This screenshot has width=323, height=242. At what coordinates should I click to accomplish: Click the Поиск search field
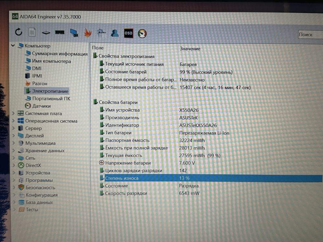coord(310,35)
